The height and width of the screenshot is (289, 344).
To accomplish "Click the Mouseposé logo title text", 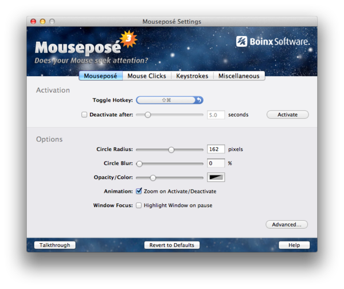I will 78,47.
